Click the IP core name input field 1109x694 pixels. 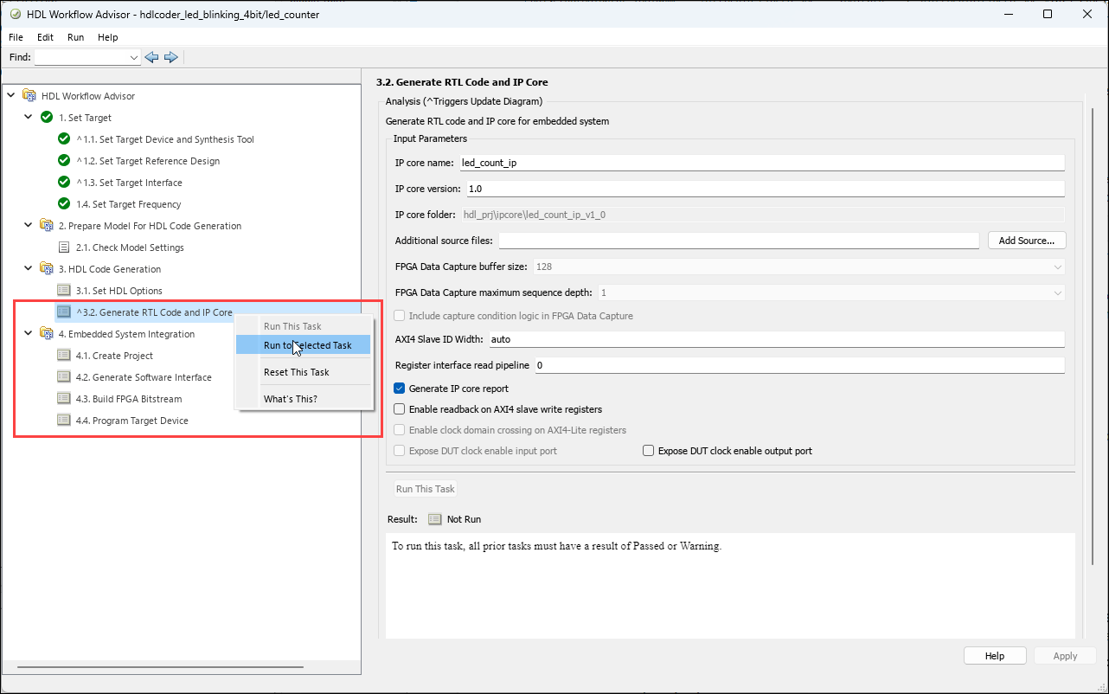pos(760,163)
